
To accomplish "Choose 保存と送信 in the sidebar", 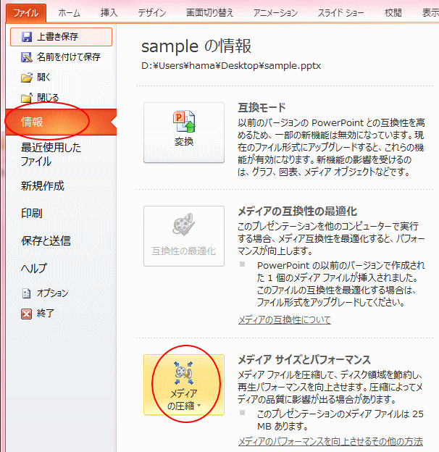I will click(x=46, y=240).
